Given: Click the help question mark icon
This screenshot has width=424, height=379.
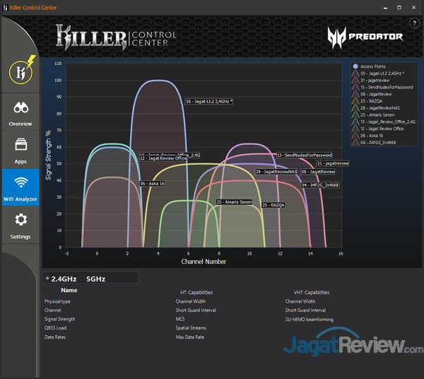Looking at the screenshot, I should [x=414, y=23].
